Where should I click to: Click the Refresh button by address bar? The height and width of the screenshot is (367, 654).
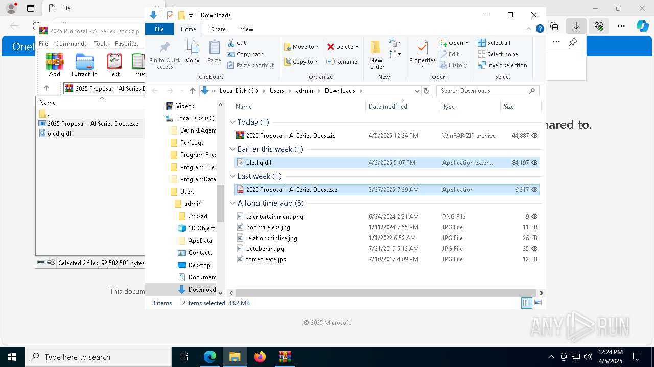tap(426, 91)
